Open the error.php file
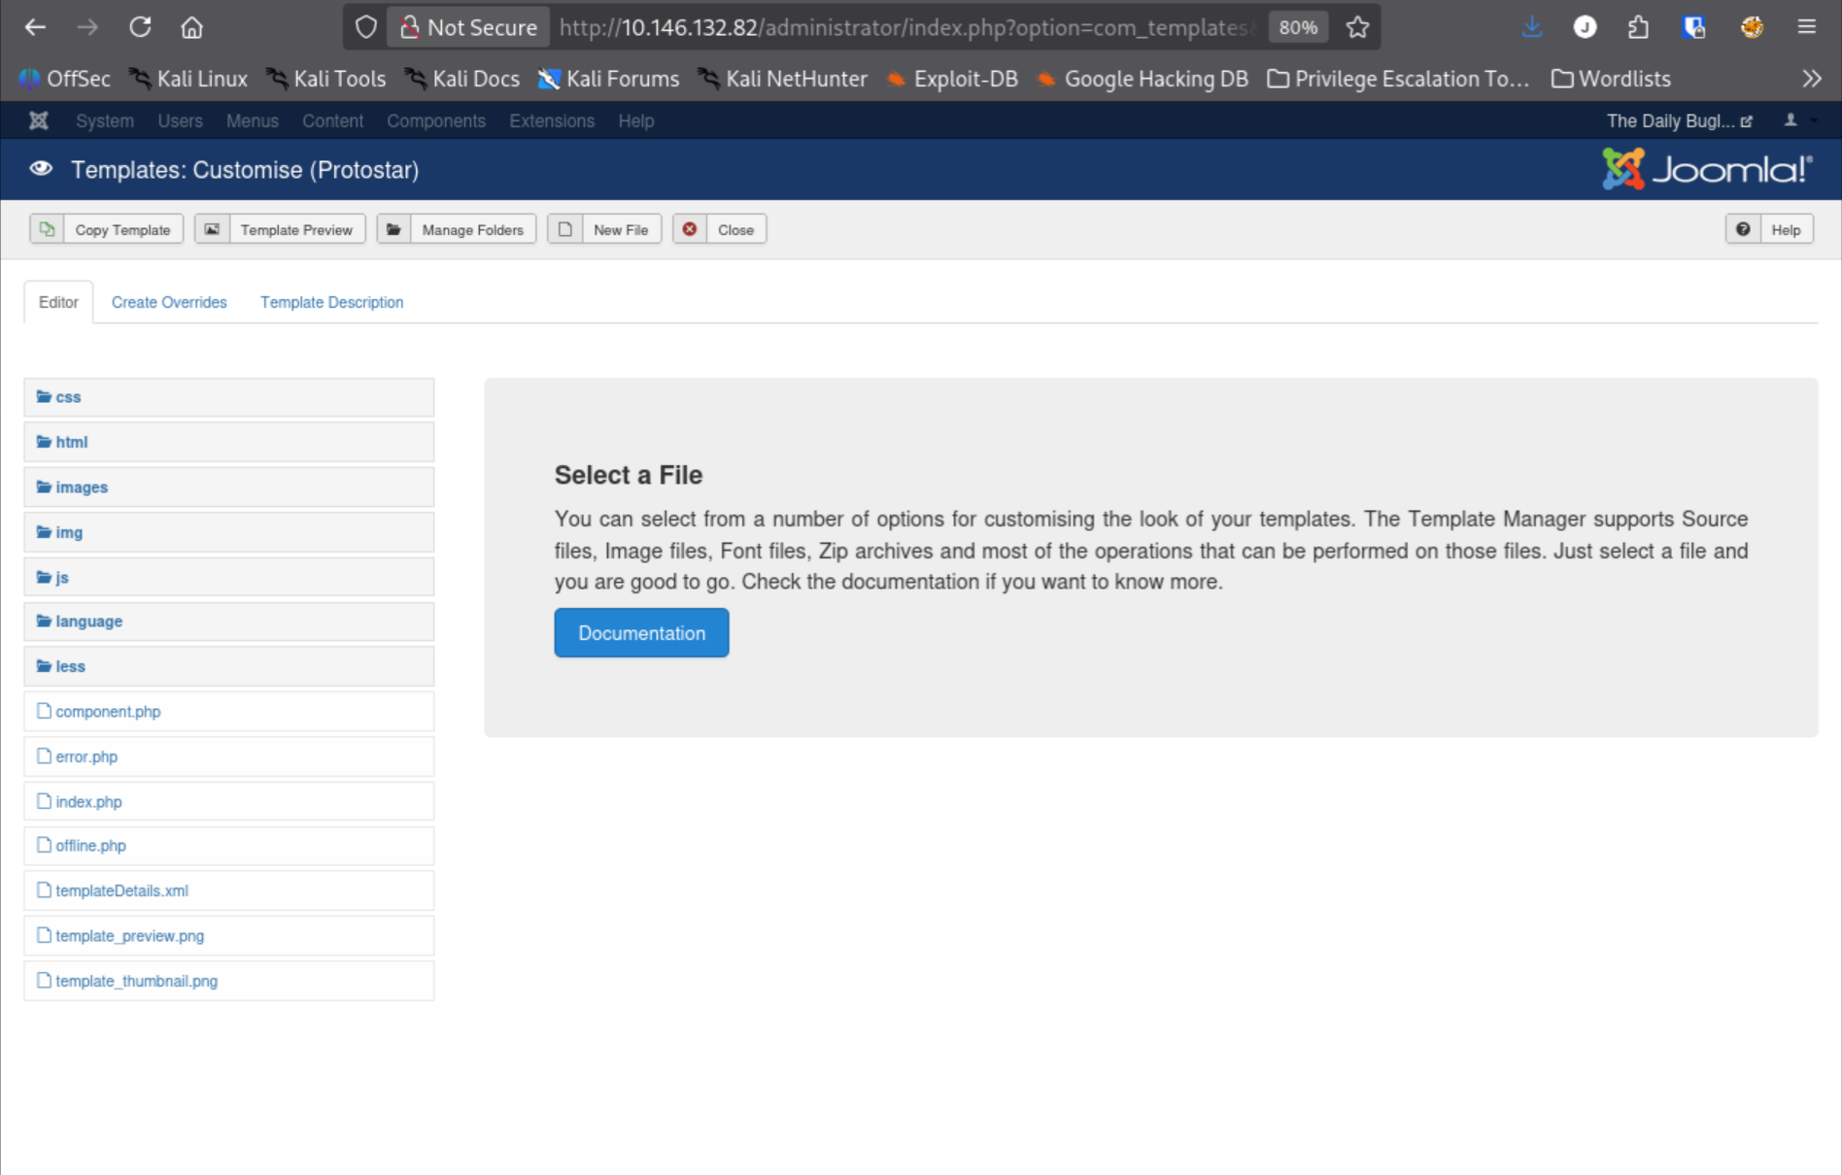The height and width of the screenshot is (1175, 1842). point(228,756)
